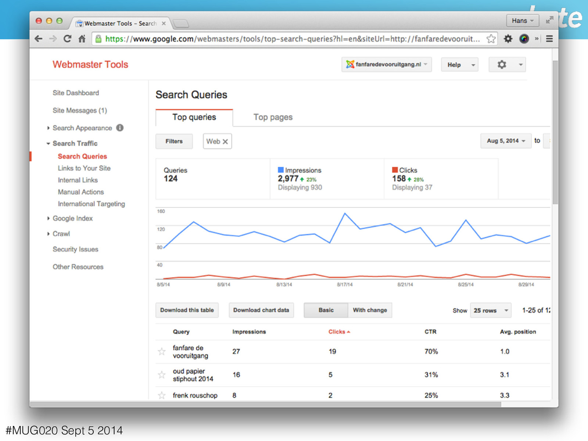
Task: Click the Filters button
Action: tap(174, 141)
